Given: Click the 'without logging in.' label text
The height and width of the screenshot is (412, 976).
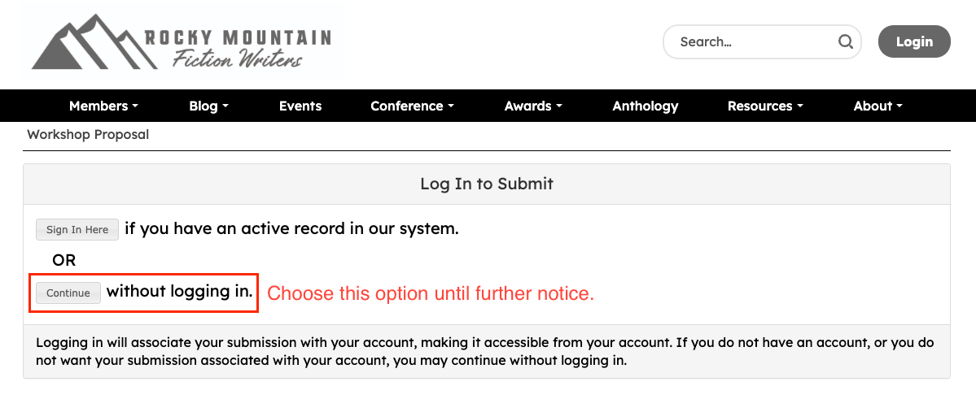Looking at the screenshot, I should click(179, 291).
